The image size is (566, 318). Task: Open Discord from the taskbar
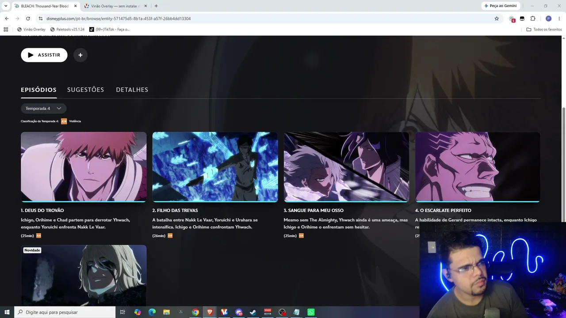pyautogui.click(x=239, y=312)
